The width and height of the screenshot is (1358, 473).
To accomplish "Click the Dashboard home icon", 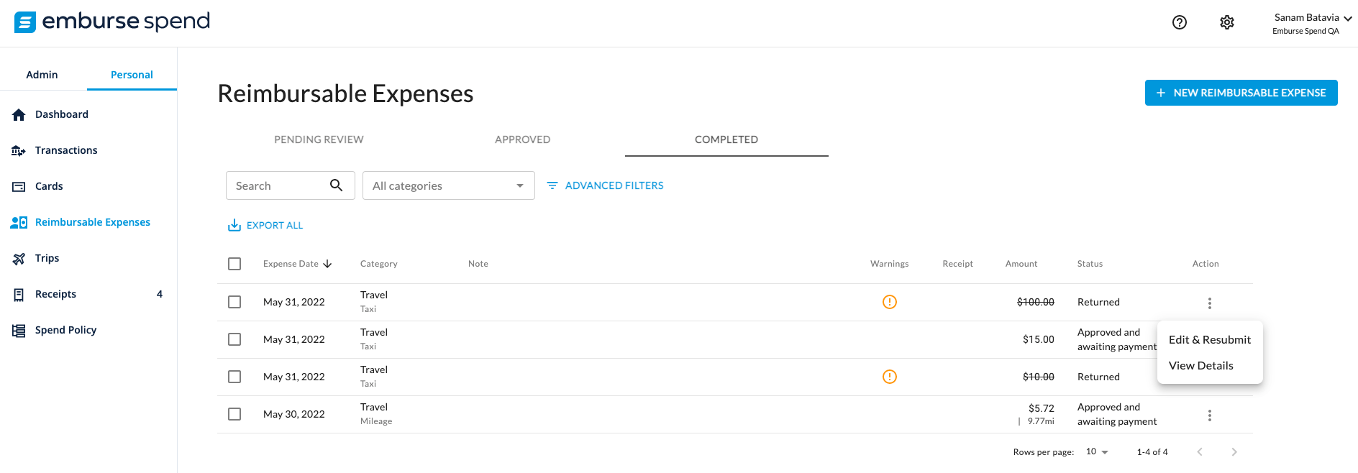I will [19, 115].
